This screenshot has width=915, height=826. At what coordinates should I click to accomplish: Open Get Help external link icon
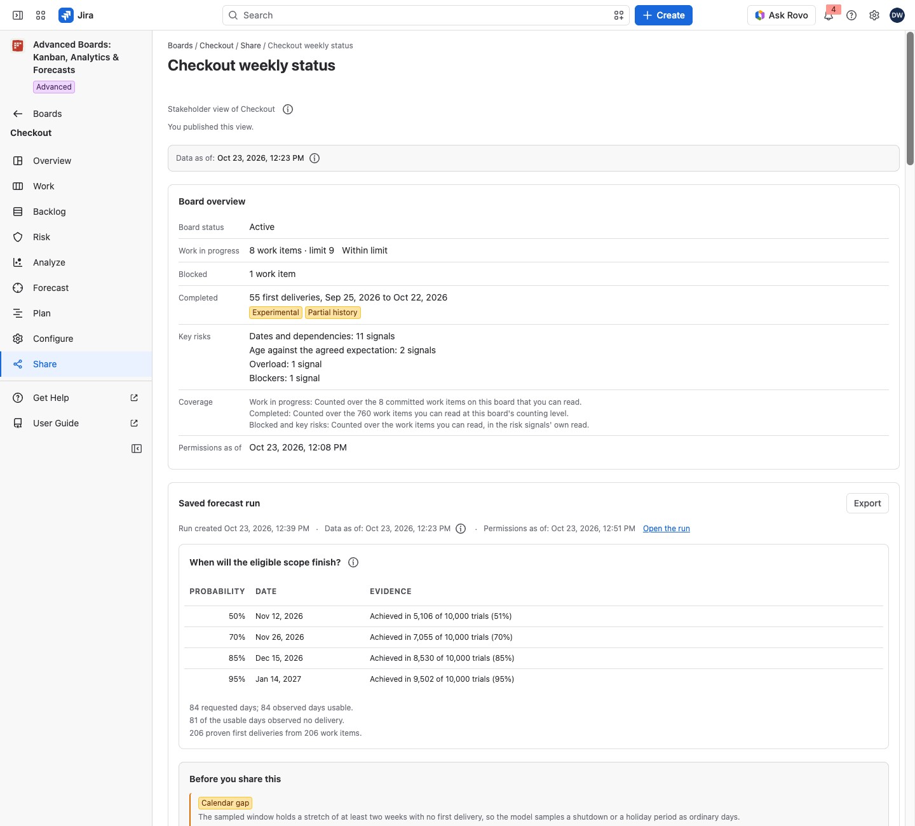point(134,398)
